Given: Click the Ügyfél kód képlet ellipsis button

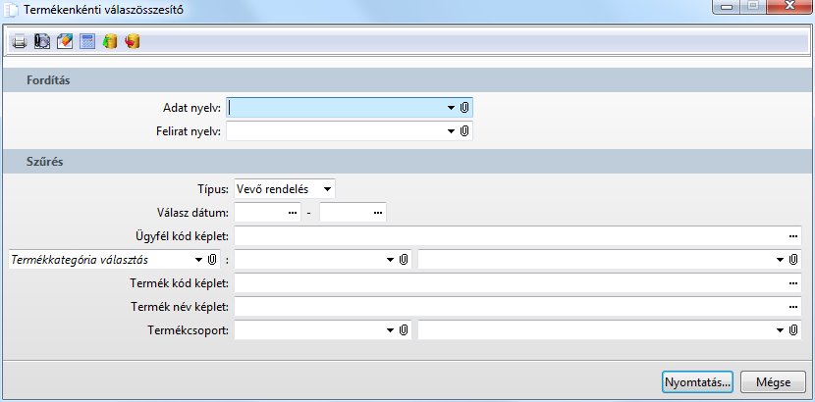Looking at the screenshot, I should [792, 236].
